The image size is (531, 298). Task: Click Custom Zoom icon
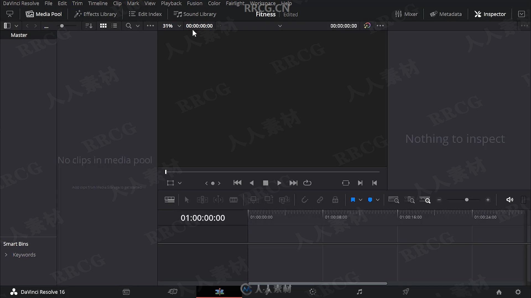tap(425, 200)
